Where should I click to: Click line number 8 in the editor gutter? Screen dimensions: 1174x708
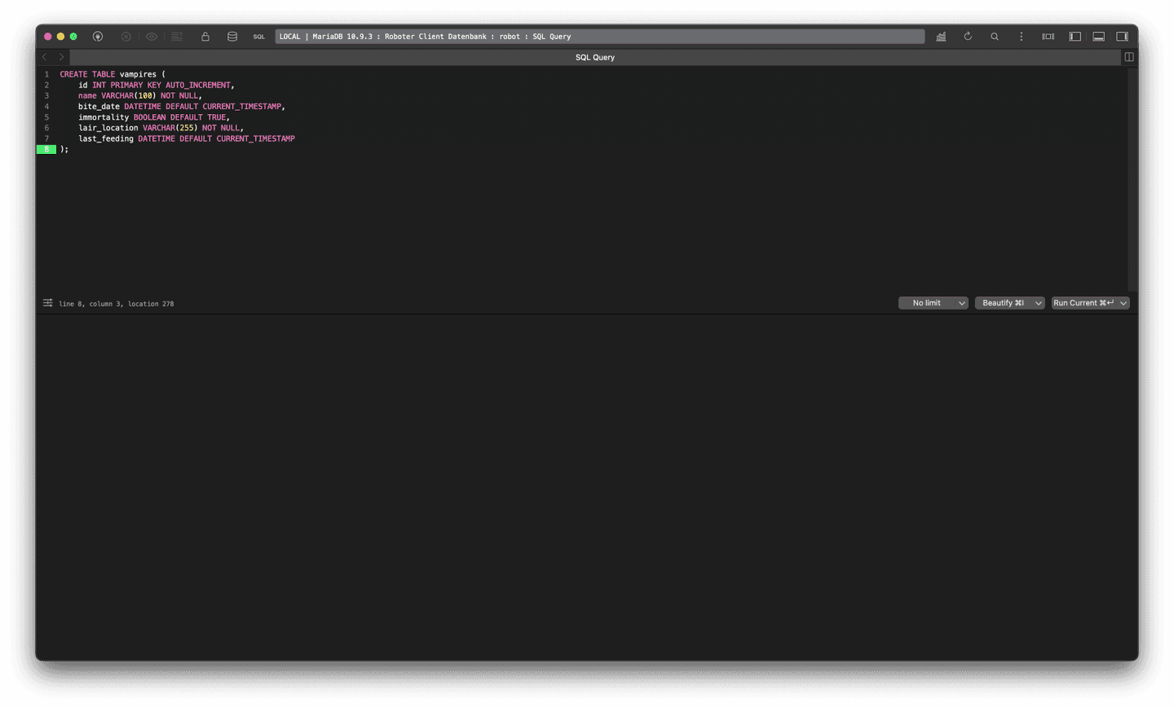click(x=46, y=149)
